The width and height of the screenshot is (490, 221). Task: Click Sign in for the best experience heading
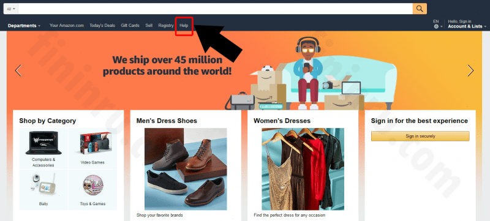pos(420,121)
